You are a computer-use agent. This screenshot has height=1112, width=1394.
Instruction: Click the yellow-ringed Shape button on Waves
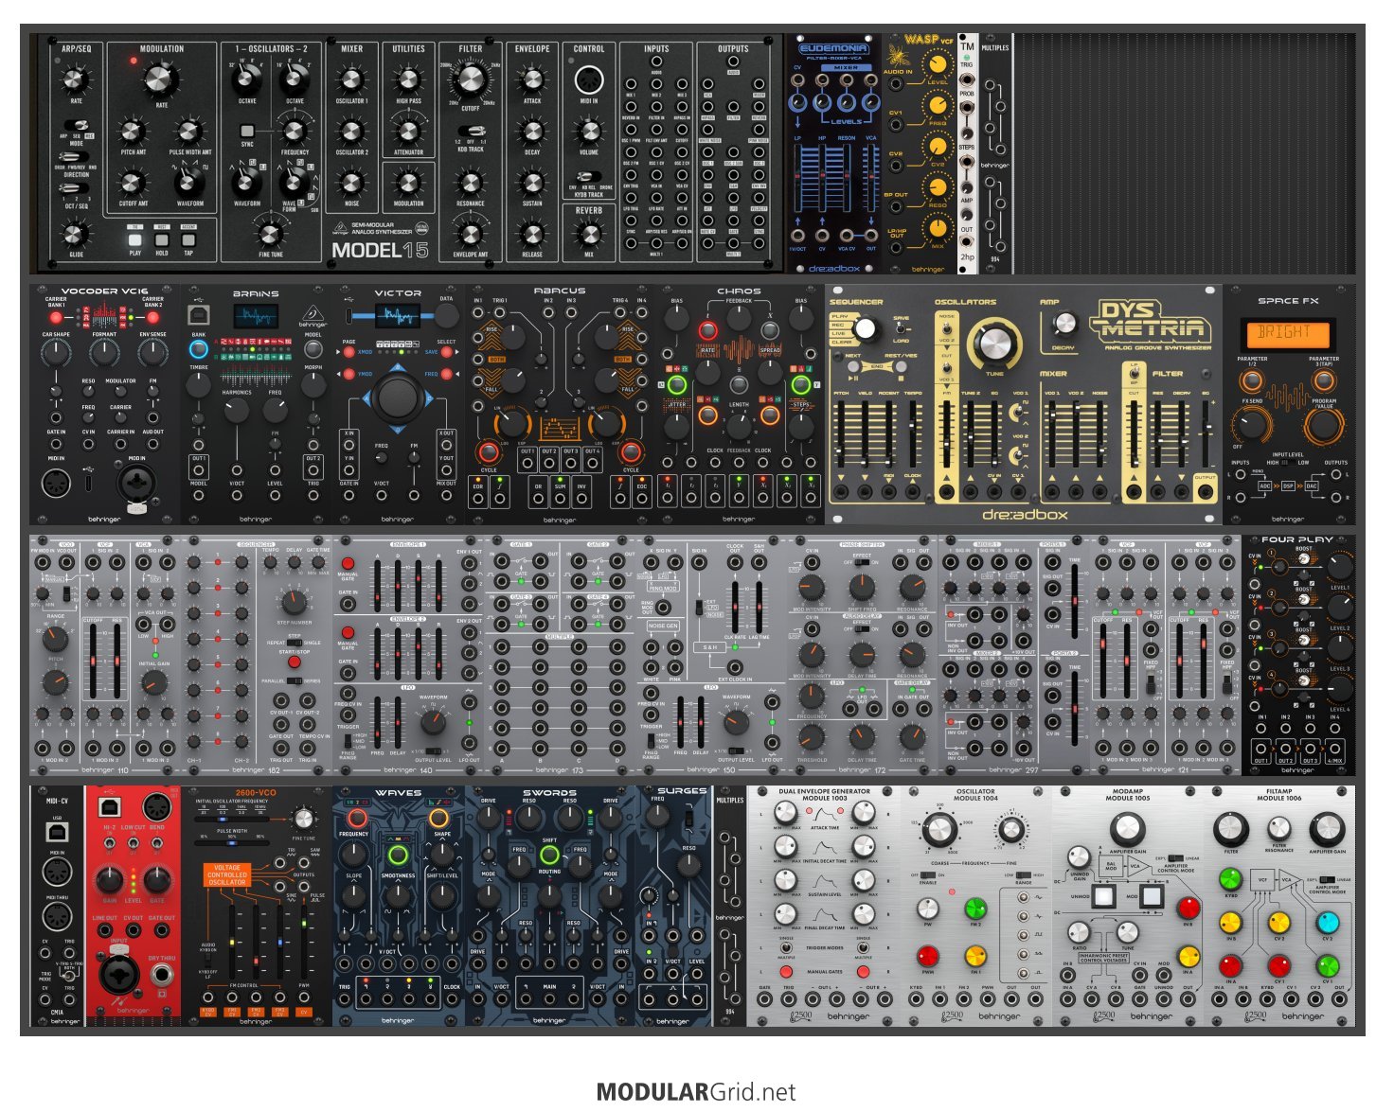439,818
